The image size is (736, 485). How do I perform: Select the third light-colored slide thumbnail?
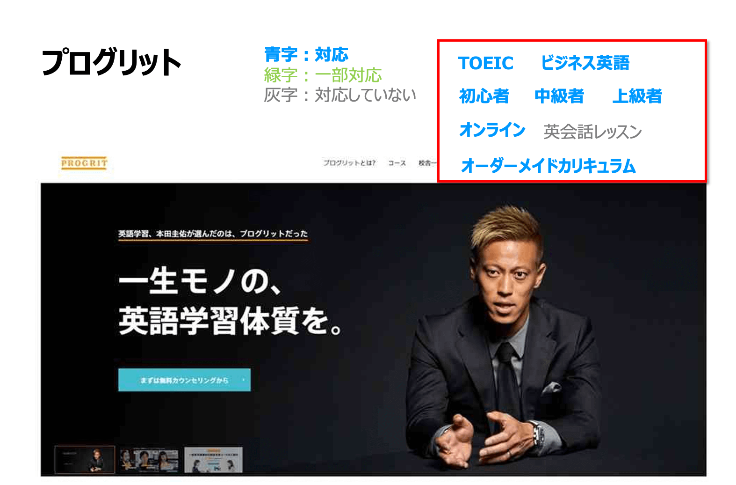click(x=213, y=460)
